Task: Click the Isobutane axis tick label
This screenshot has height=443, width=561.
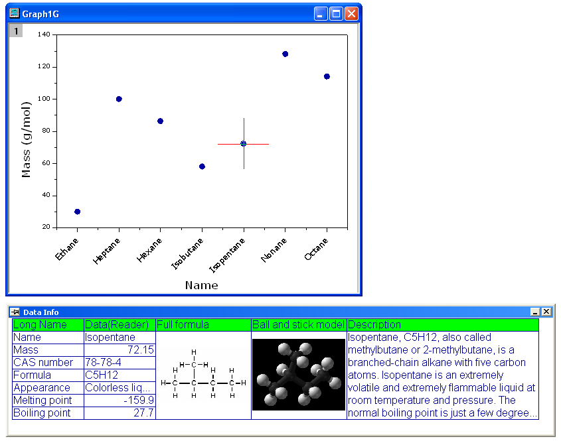Action: click(x=187, y=253)
